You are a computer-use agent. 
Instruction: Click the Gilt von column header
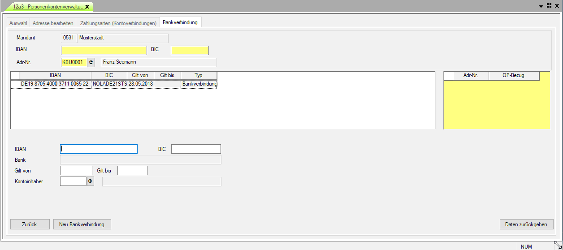pyautogui.click(x=140, y=75)
